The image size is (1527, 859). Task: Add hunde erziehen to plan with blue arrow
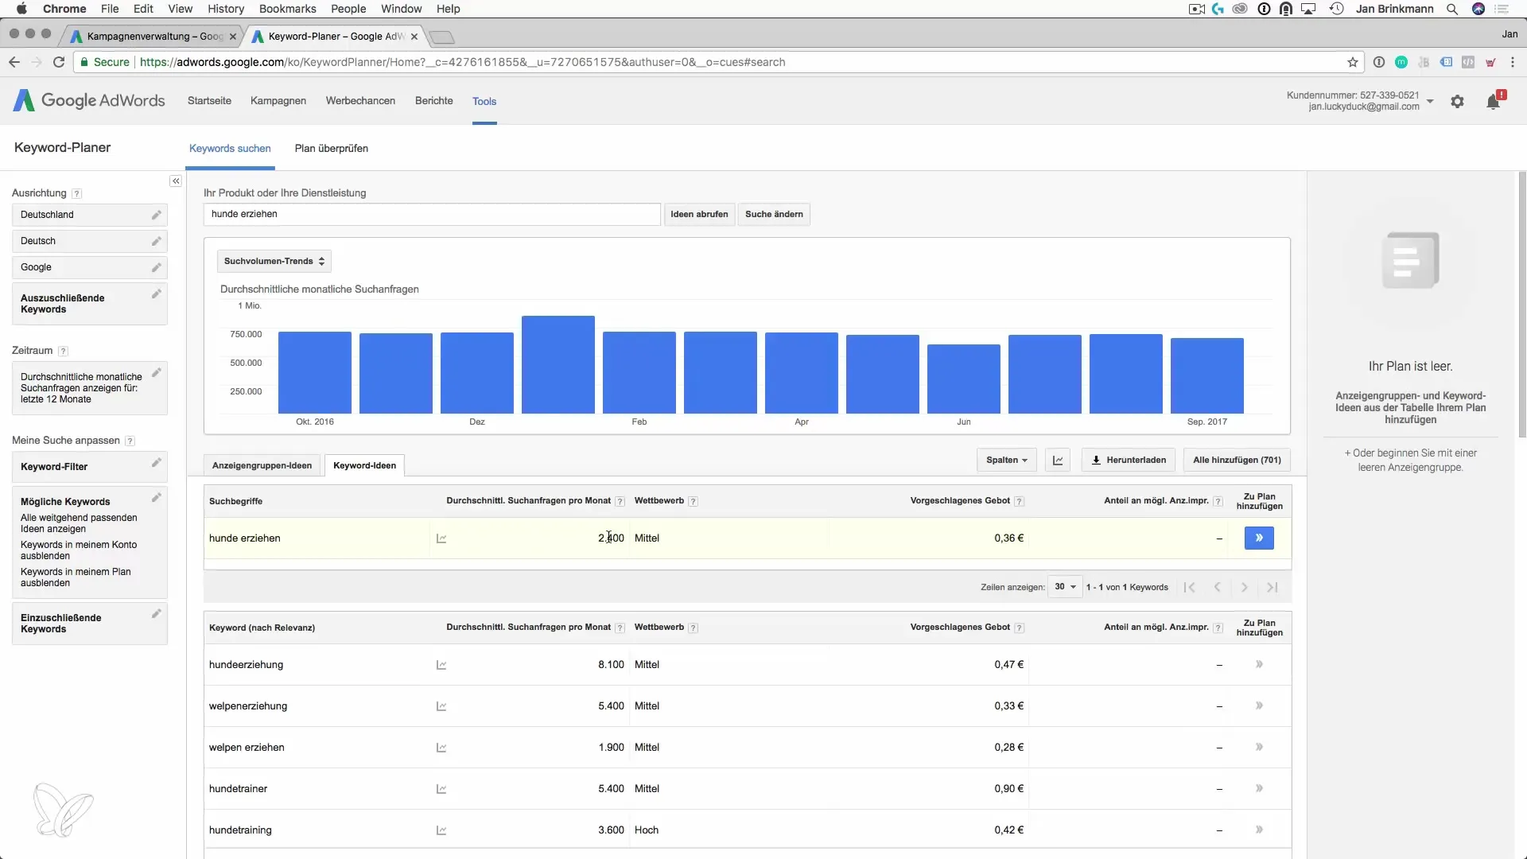pyautogui.click(x=1258, y=538)
